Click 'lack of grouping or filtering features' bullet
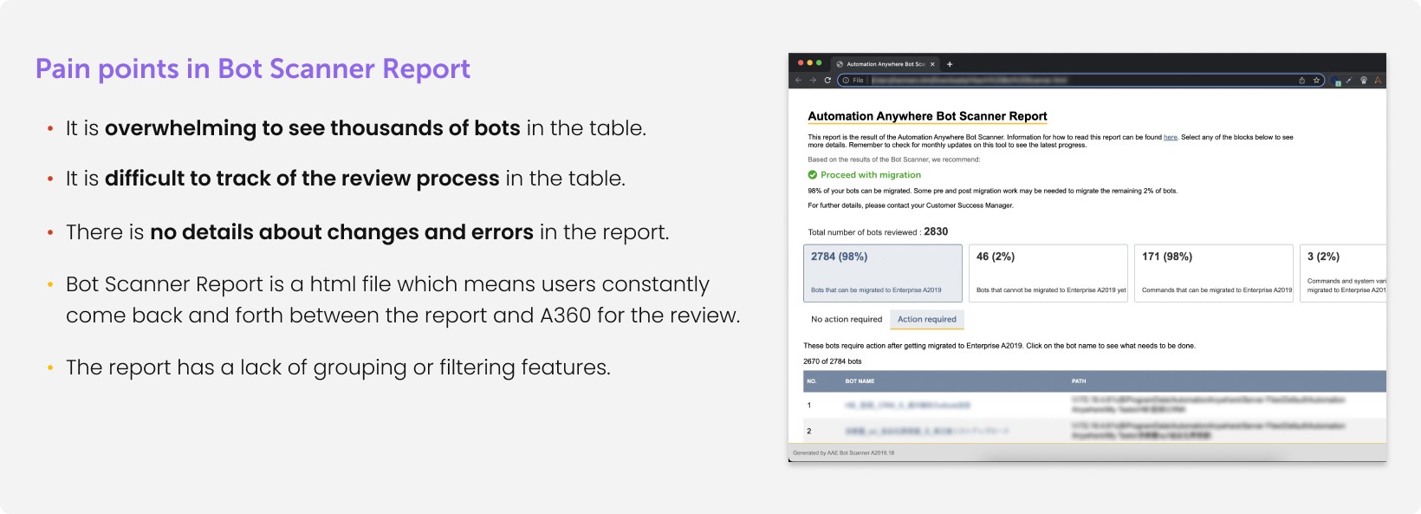1421x514 pixels. (x=338, y=368)
